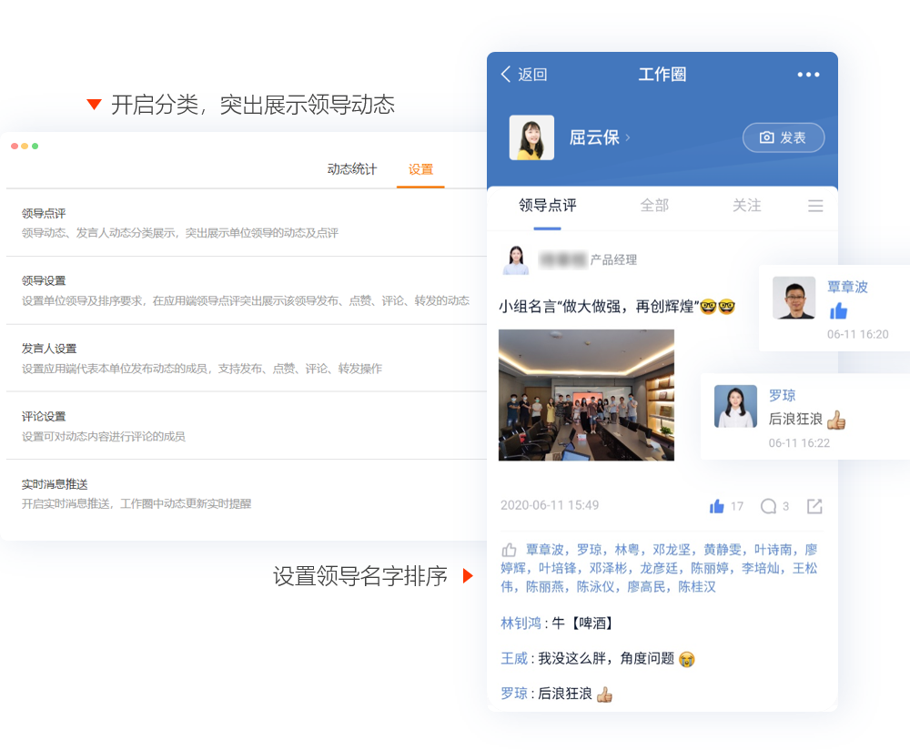Open commenter name 王威
Screen dimensions: 910x750
(x=514, y=658)
